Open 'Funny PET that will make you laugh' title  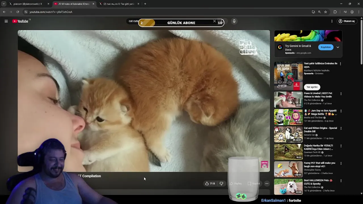point(320,165)
